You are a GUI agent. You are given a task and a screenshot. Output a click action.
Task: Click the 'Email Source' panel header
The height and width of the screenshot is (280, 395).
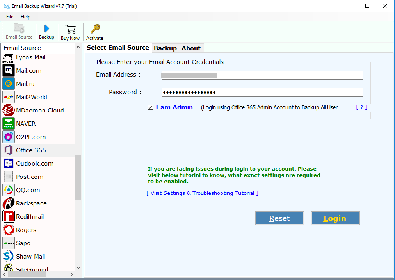[22, 48]
